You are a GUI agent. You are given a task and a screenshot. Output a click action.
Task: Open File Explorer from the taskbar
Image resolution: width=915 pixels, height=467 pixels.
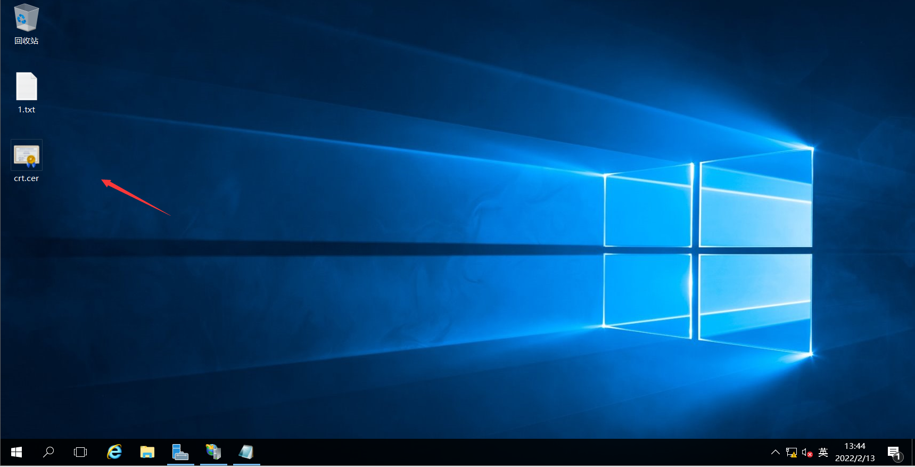[147, 452]
